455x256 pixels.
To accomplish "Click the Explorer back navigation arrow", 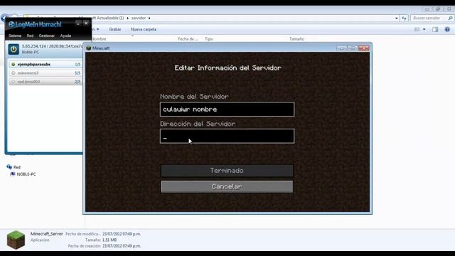I will tap(4, 18).
